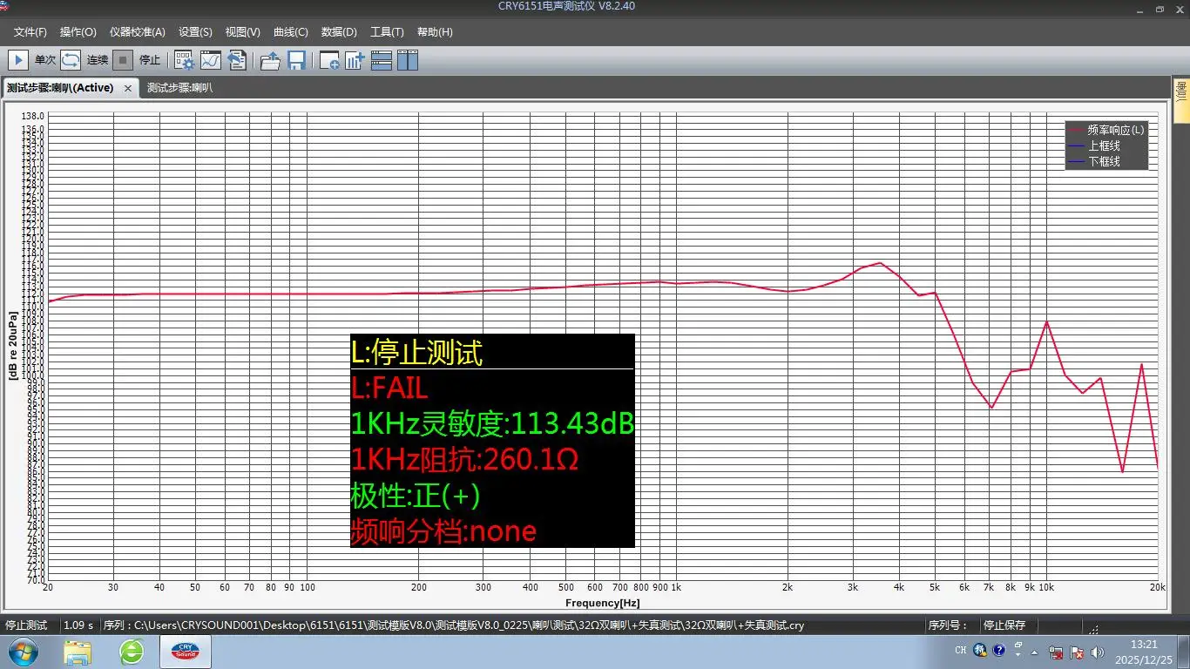This screenshot has width=1190, height=669.
Task: Add a new window with the plus icon
Action: 329,60
